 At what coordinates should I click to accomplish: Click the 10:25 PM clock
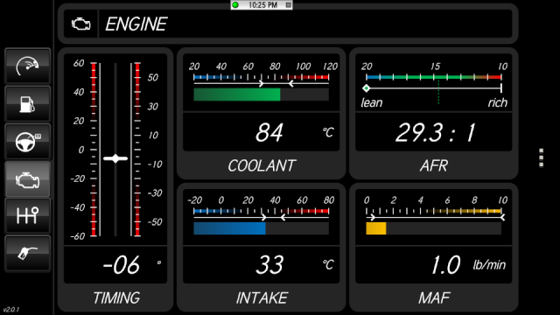pyautogui.click(x=262, y=5)
